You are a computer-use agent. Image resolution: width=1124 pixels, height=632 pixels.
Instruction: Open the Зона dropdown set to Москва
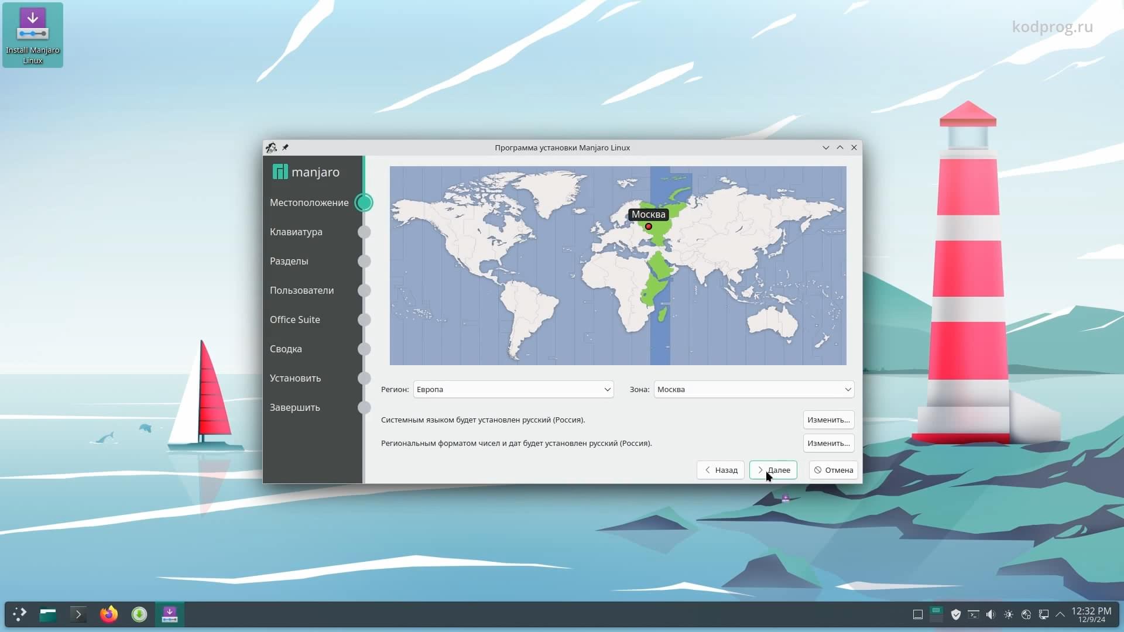(x=754, y=390)
